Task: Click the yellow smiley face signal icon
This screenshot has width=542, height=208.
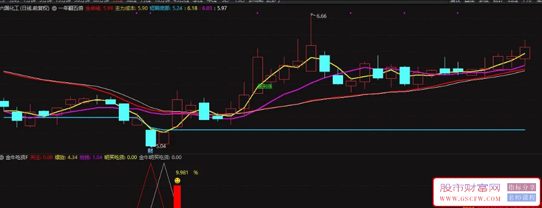Action: click(177, 180)
